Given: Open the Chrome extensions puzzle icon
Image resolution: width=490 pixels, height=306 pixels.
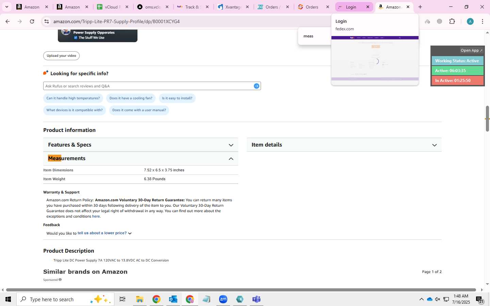Looking at the screenshot, I should point(452,21).
